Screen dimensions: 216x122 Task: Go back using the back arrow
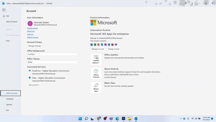(4, 10)
